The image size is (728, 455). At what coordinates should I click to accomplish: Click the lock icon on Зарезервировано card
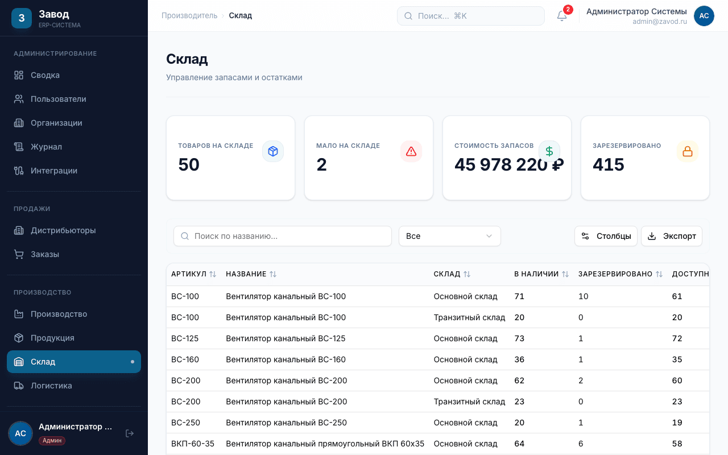pyautogui.click(x=688, y=151)
